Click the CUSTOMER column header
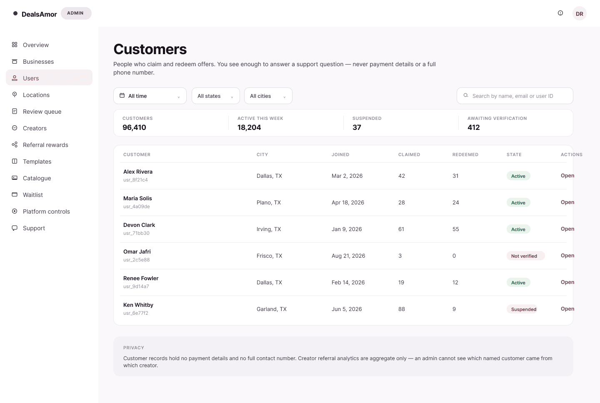The image size is (600, 403). coord(137,154)
